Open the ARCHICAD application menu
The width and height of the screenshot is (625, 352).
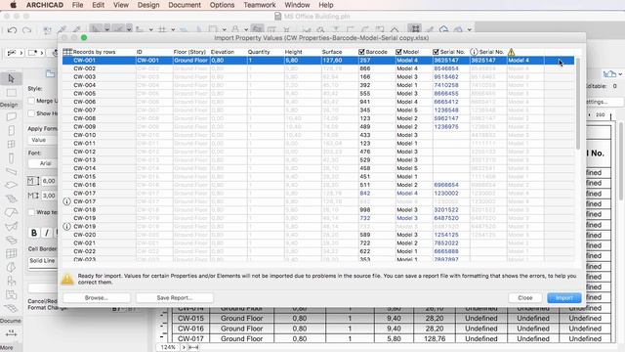[x=45, y=5]
